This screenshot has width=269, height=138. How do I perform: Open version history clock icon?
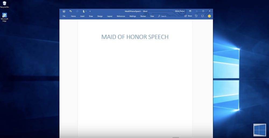click(196, 16)
